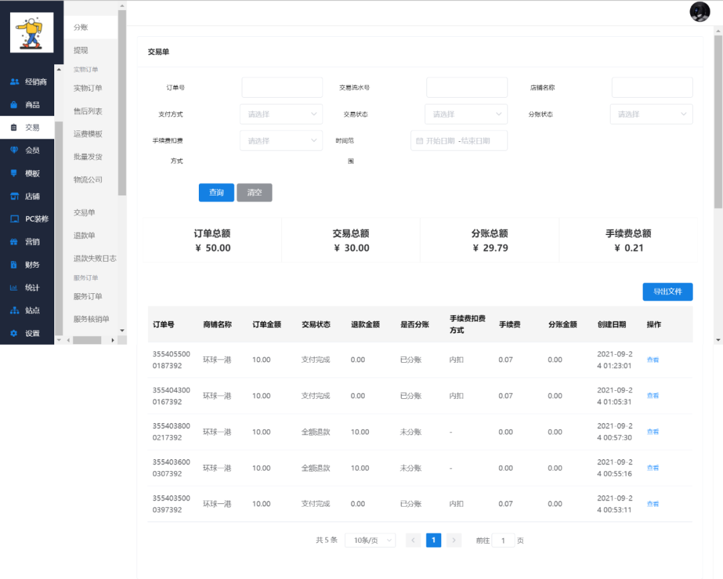The height and width of the screenshot is (579, 723).
Task: Click the 订单总额 ¥ 50.00 summary
Action: coord(212,240)
